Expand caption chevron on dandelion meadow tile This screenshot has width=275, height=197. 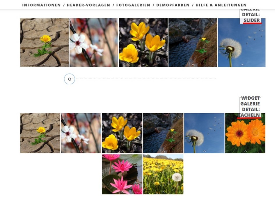pyautogui.click(x=163, y=192)
